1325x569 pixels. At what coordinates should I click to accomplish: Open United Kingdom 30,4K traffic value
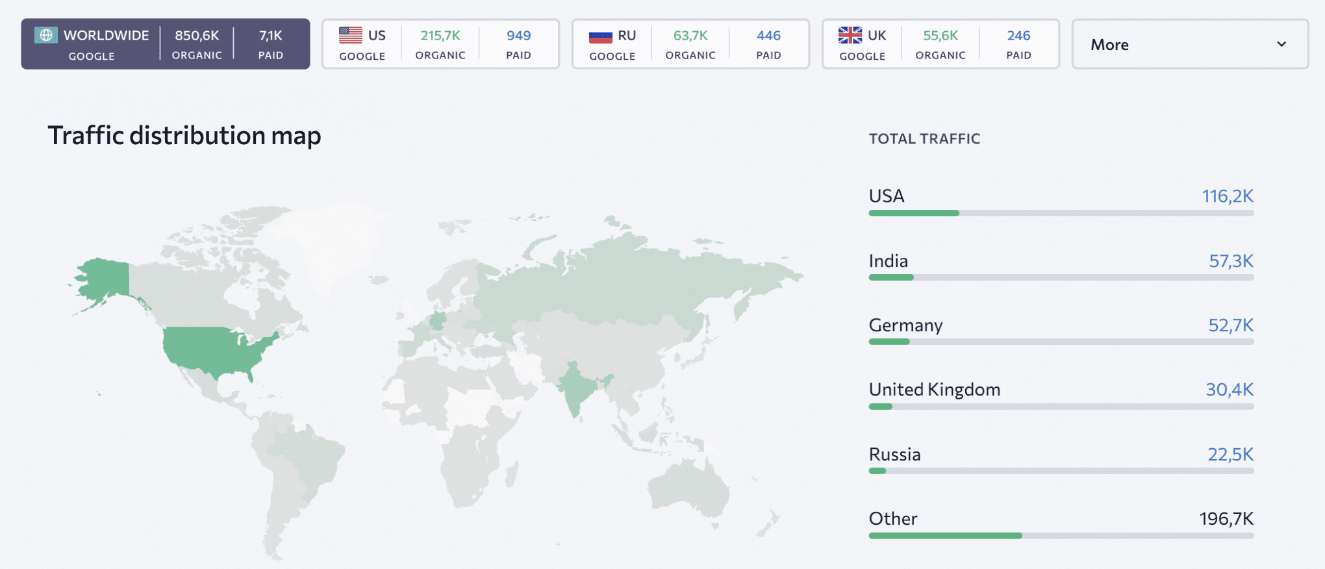tap(1230, 390)
